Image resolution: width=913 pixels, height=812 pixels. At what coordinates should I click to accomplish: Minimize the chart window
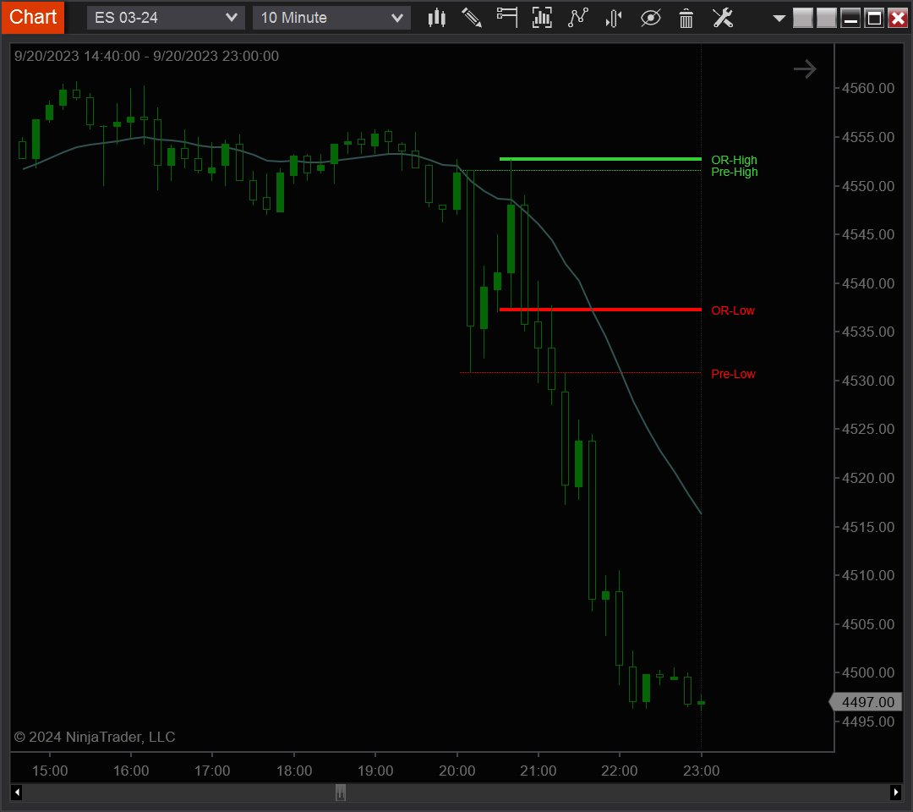(850, 18)
